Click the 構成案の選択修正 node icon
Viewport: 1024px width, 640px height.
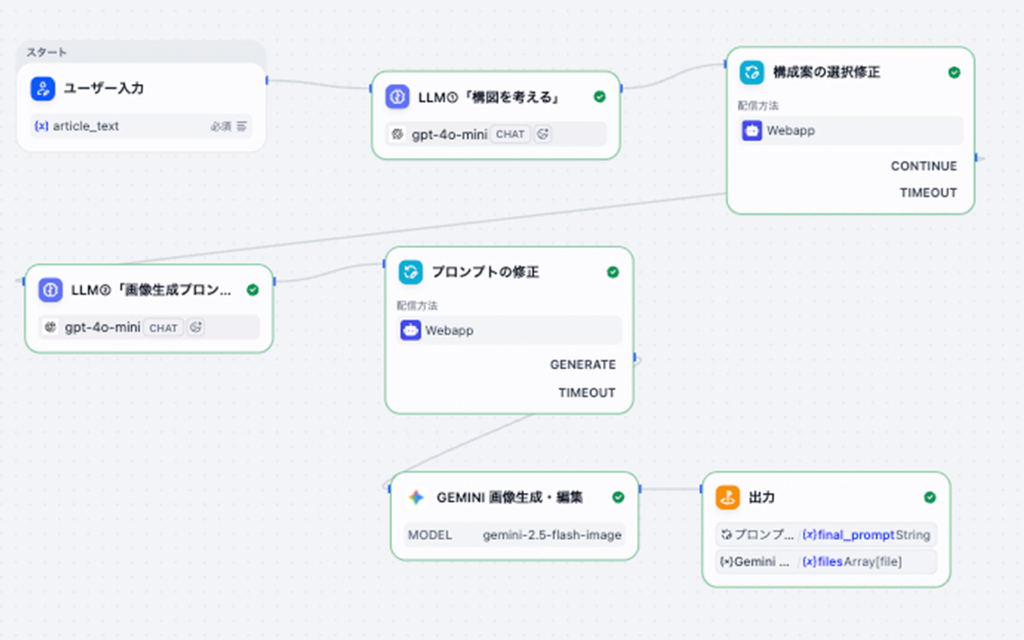(752, 72)
